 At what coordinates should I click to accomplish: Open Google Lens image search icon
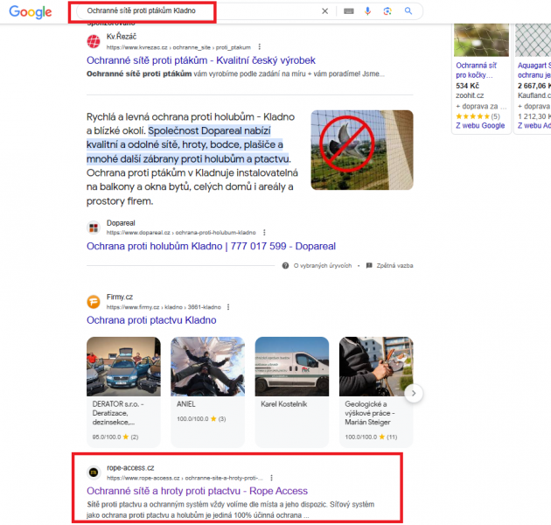(x=387, y=11)
